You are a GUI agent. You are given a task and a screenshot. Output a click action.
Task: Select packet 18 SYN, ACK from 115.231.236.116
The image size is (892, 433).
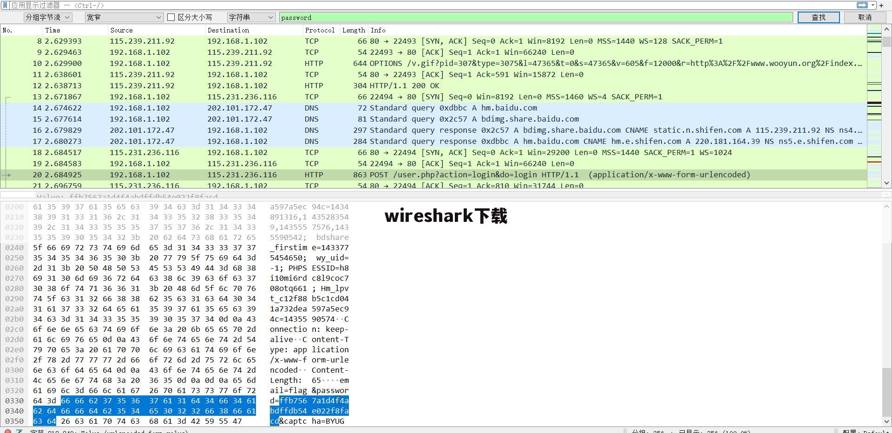[433, 152]
